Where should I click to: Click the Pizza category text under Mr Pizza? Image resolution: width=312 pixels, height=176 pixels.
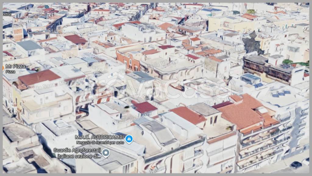[x=10, y=72]
